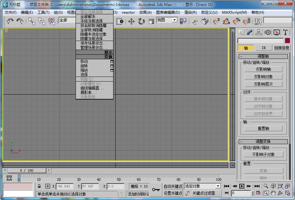The width and height of the screenshot is (295, 200).
Task: Open the 视图 reference coordinate dropdown
Action: 175,20
